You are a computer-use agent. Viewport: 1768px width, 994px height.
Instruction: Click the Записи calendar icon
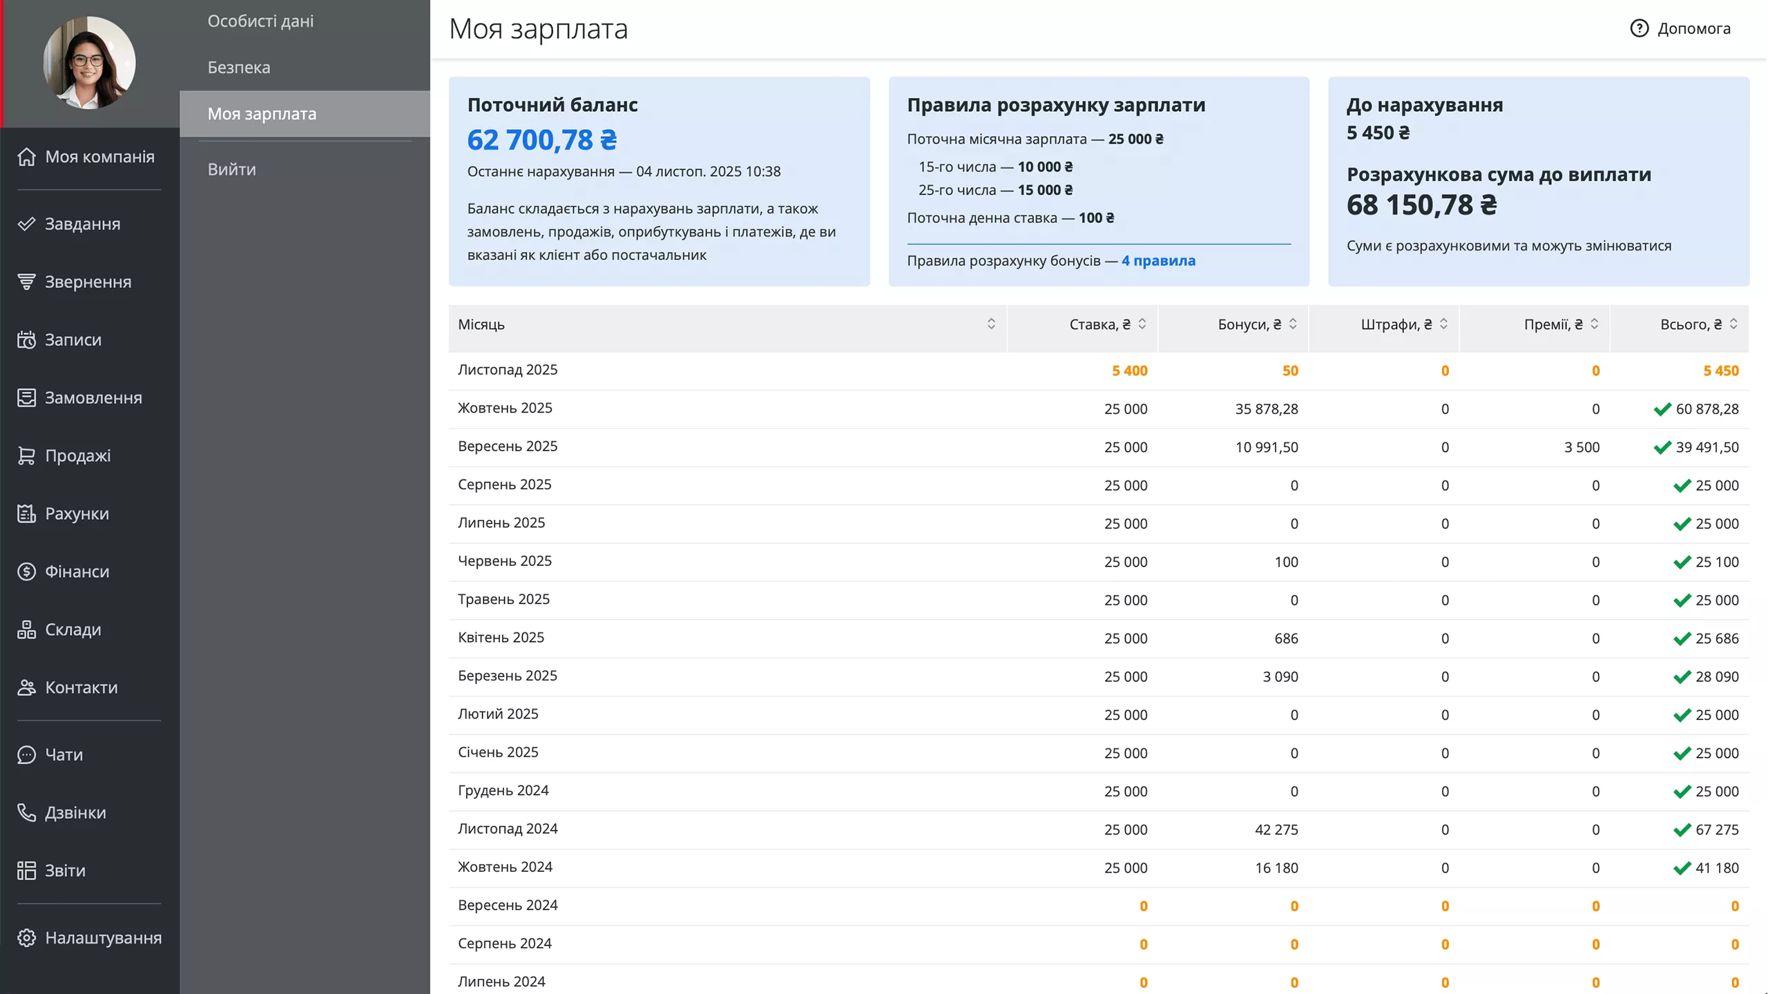pos(26,340)
